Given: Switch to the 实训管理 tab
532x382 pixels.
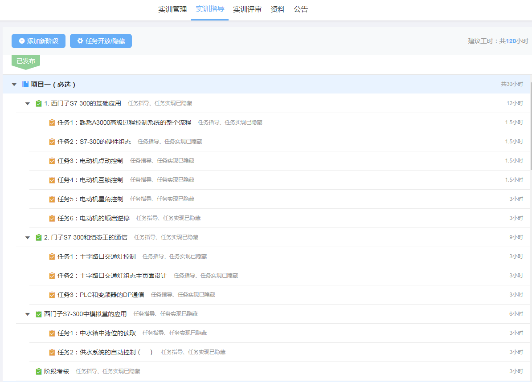Looking at the screenshot, I should point(172,9).
